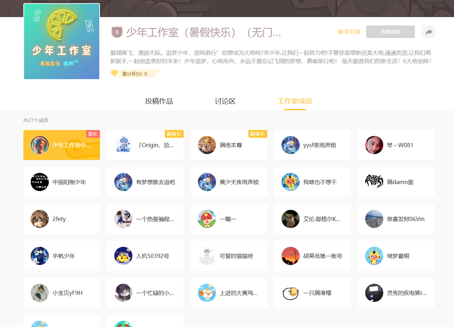454x327 pixels.
Task: Select the member name 可爱的猫猫呀
Action: coord(237,256)
